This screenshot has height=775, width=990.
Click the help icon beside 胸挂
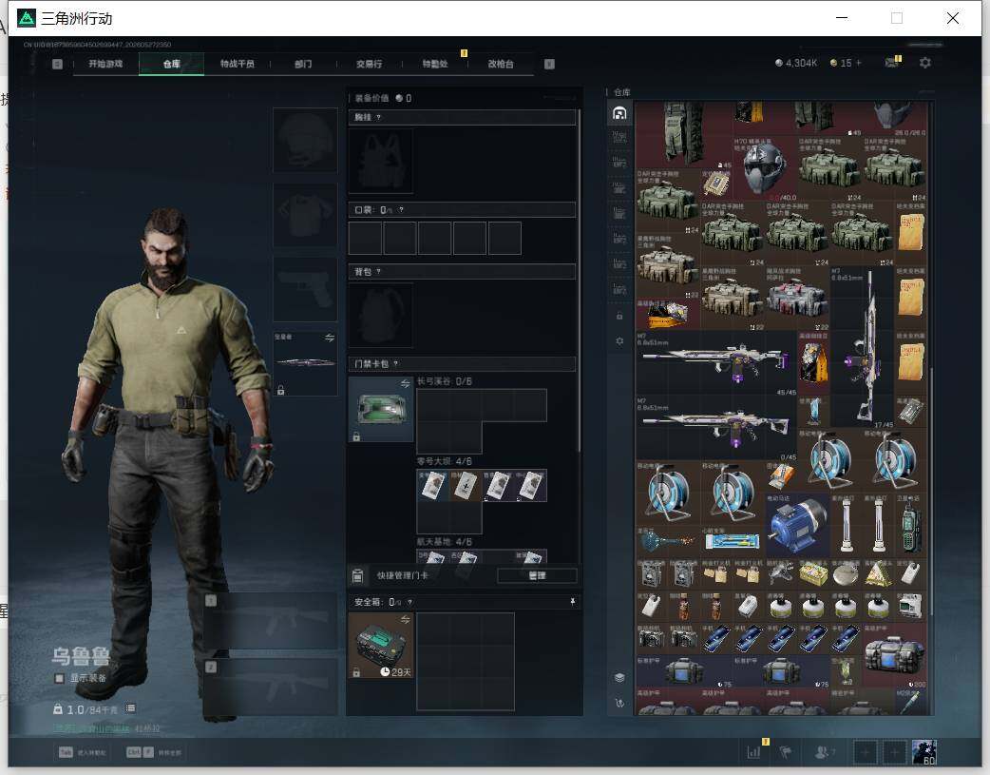point(378,118)
